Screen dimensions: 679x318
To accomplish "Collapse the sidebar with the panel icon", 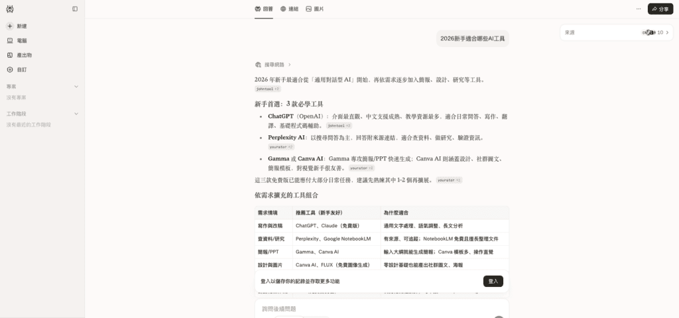I will pos(75,9).
